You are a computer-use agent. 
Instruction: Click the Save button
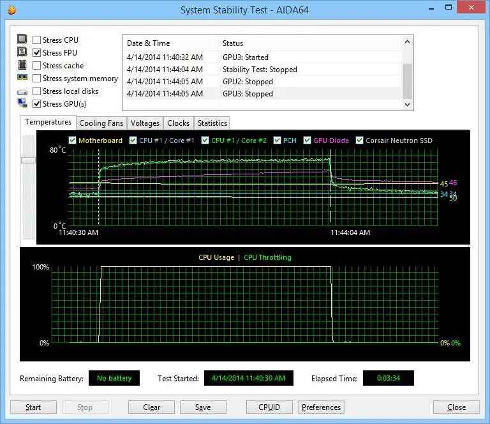click(203, 407)
